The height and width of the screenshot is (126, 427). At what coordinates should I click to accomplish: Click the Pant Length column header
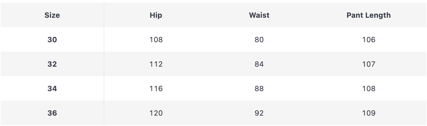368,15
